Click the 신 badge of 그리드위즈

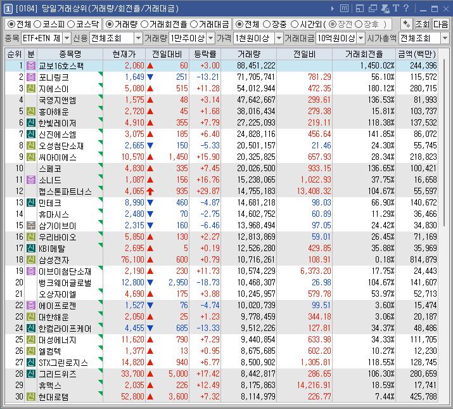click(31, 373)
